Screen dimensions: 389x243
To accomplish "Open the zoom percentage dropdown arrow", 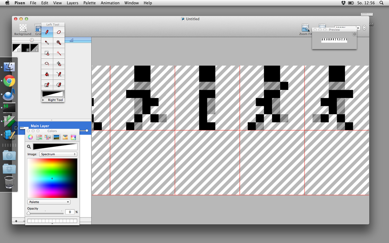I will pyautogui.click(x=358, y=28).
